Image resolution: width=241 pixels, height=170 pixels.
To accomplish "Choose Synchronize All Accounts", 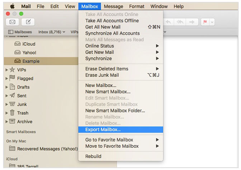I will click(120, 33).
